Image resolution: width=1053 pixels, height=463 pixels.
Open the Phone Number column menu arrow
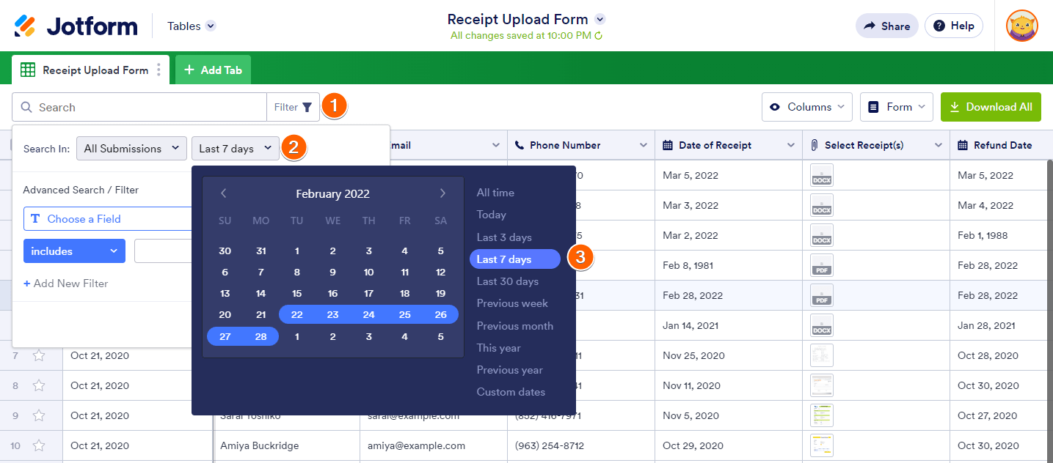click(x=643, y=145)
